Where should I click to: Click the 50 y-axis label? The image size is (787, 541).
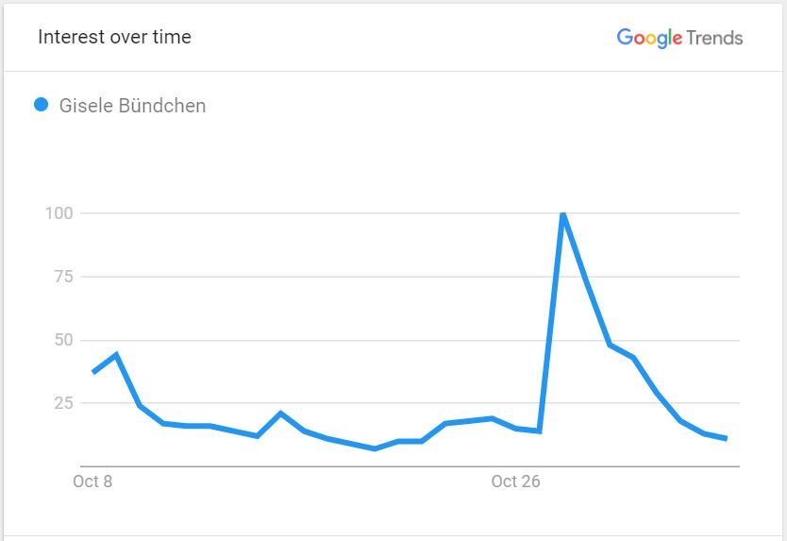(64, 340)
